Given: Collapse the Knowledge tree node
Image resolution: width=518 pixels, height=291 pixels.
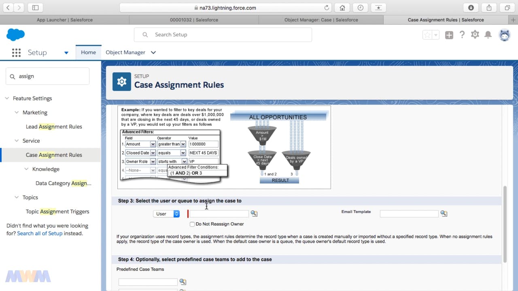Looking at the screenshot, I should click(x=26, y=169).
